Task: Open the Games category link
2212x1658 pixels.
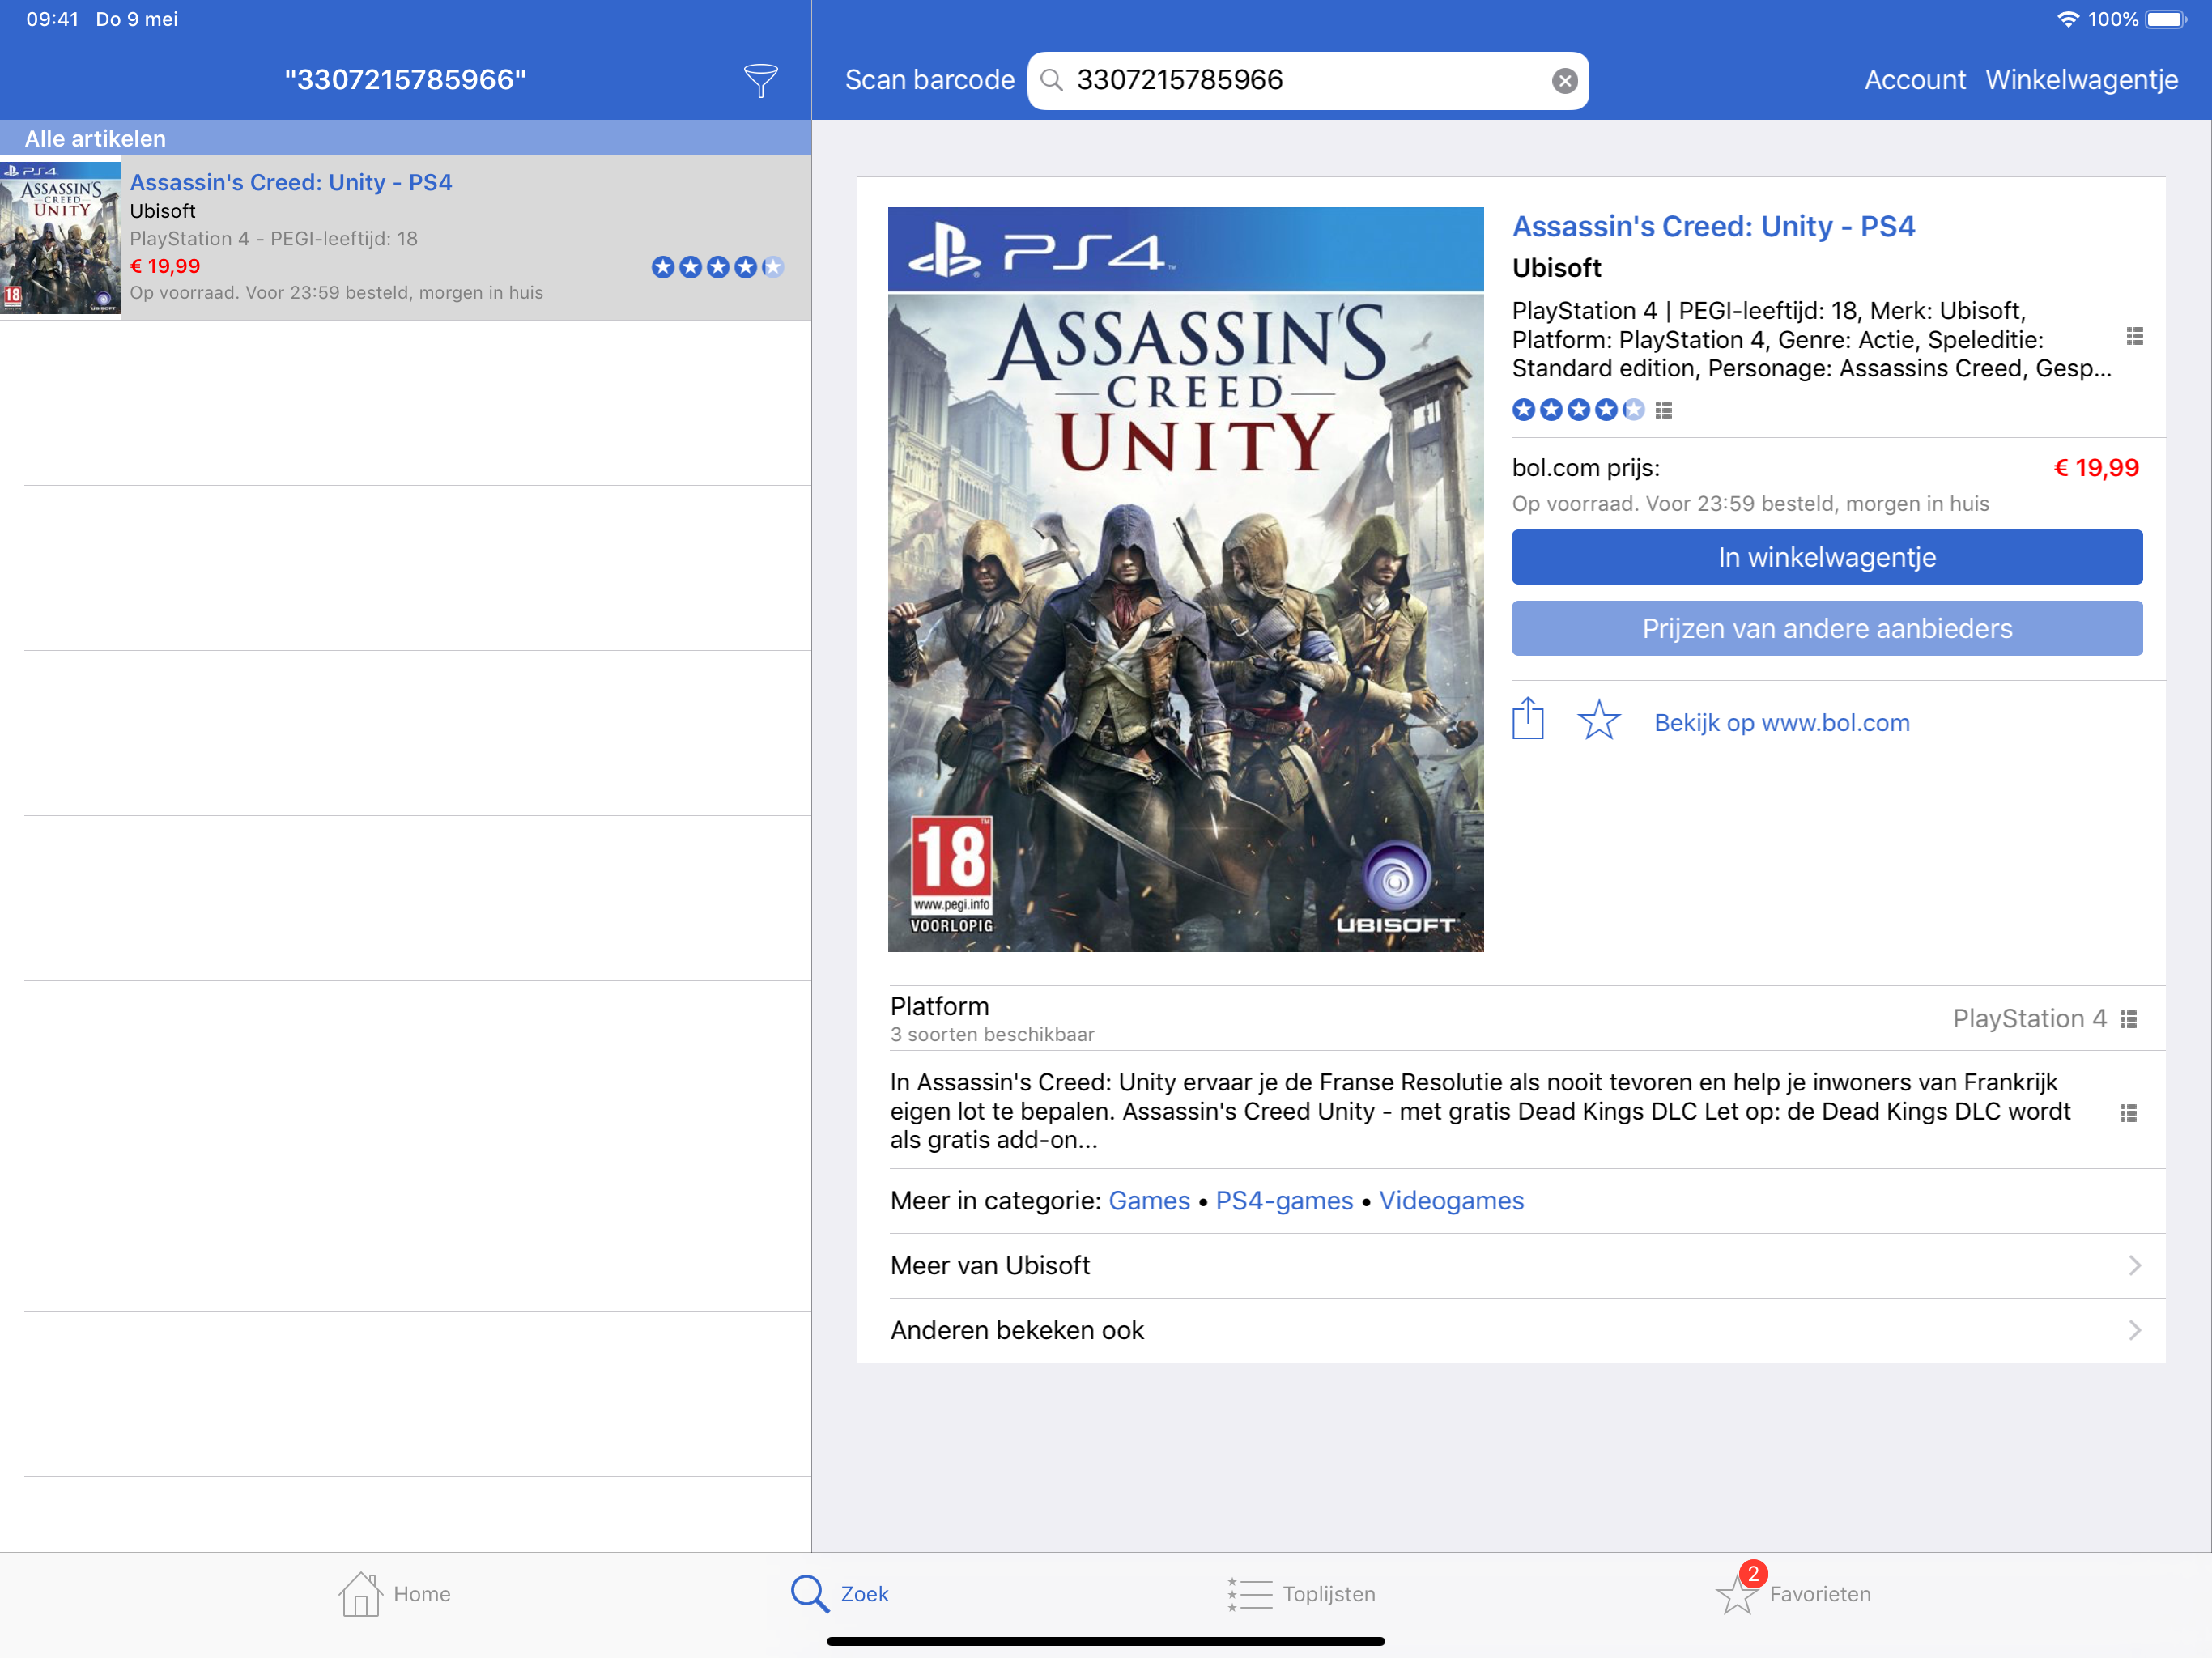Action: 1148,1200
